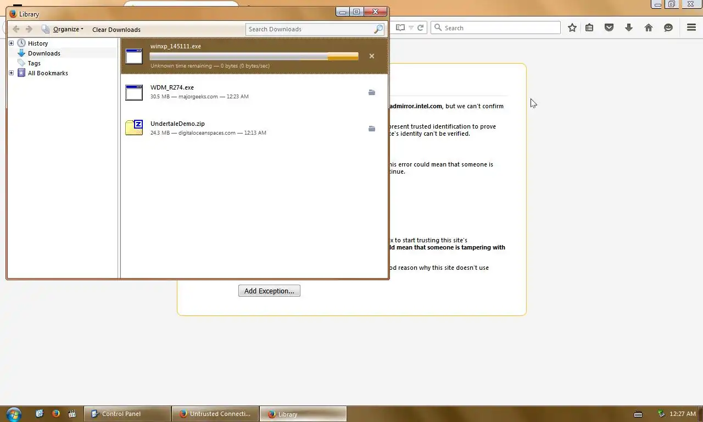The width and height of the screenshot is (703, 422).
Task: Show bookmarks list in Firefox toolbar
Action: click(589, 27)
